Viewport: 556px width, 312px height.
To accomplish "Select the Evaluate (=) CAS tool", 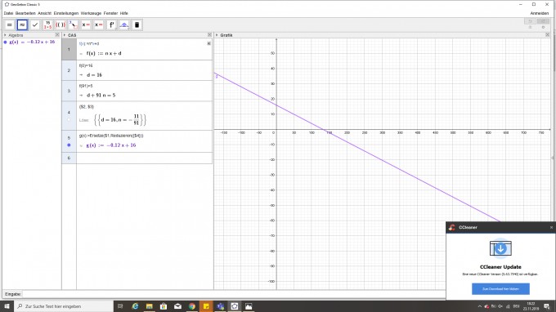I will point(10,25).
